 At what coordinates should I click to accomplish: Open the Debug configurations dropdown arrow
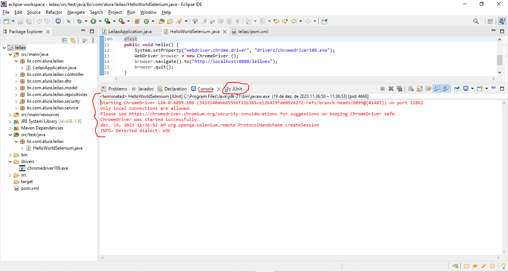[86, 21]
